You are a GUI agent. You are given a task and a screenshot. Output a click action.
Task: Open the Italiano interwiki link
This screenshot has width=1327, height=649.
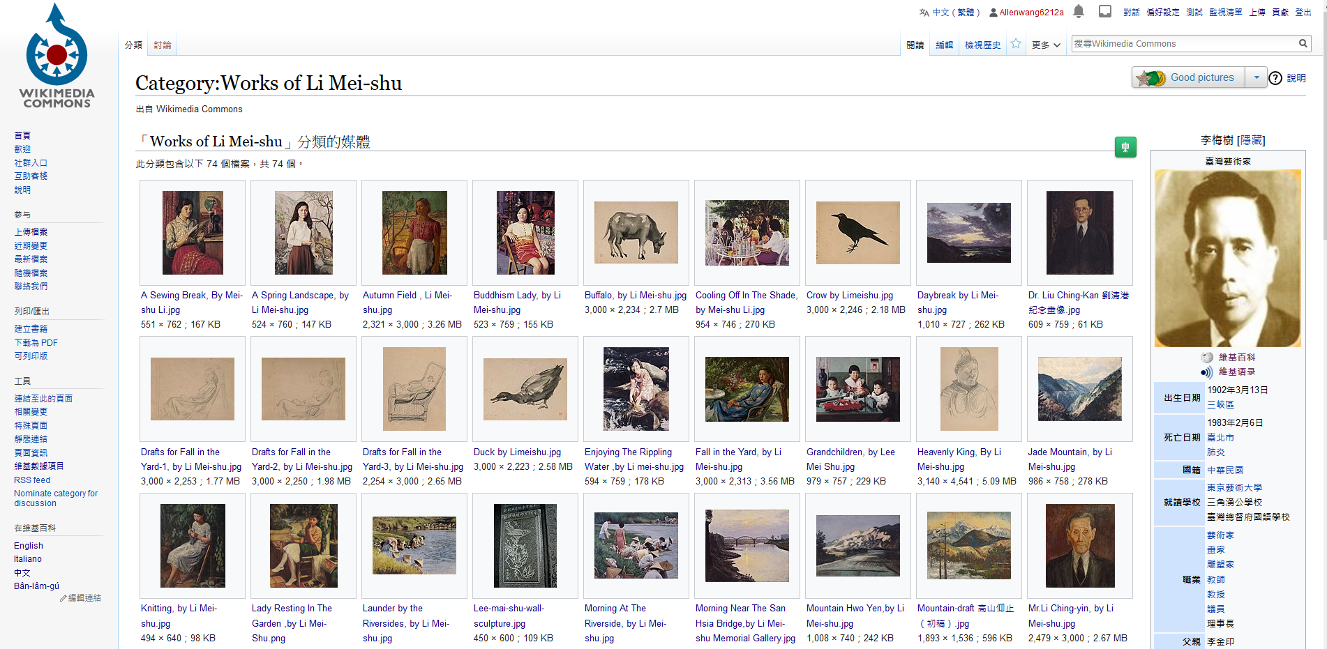coord(28,559)
